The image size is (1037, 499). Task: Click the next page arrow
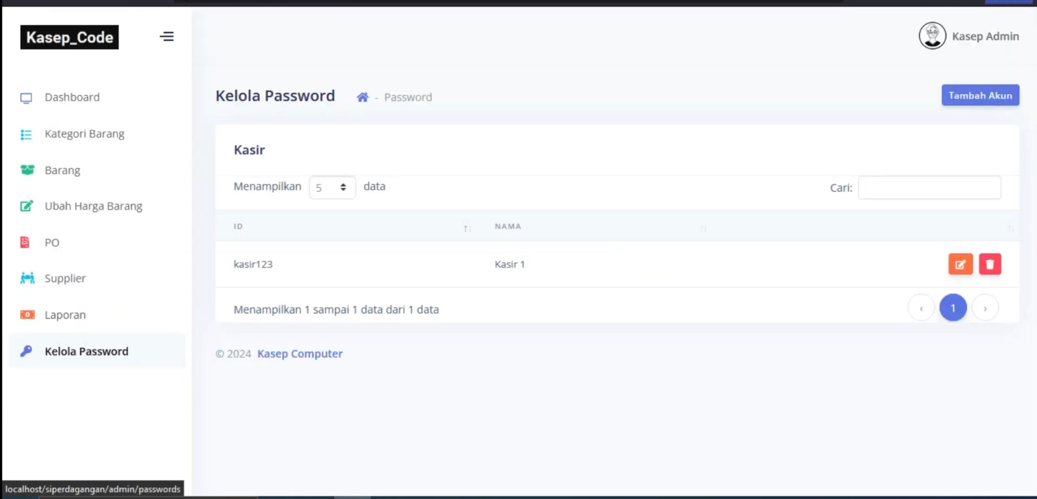click(985, 308)
